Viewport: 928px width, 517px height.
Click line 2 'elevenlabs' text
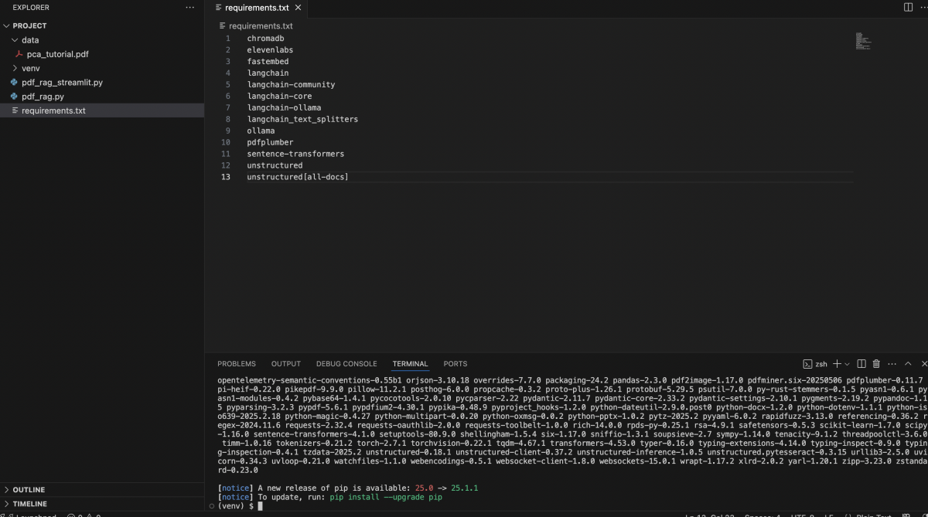(x=270, y=50)
